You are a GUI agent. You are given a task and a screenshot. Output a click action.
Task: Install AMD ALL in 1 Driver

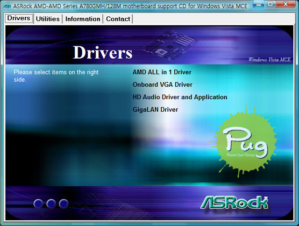(x=162, y=72)
